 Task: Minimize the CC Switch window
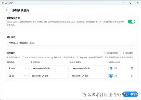(123, 3)
